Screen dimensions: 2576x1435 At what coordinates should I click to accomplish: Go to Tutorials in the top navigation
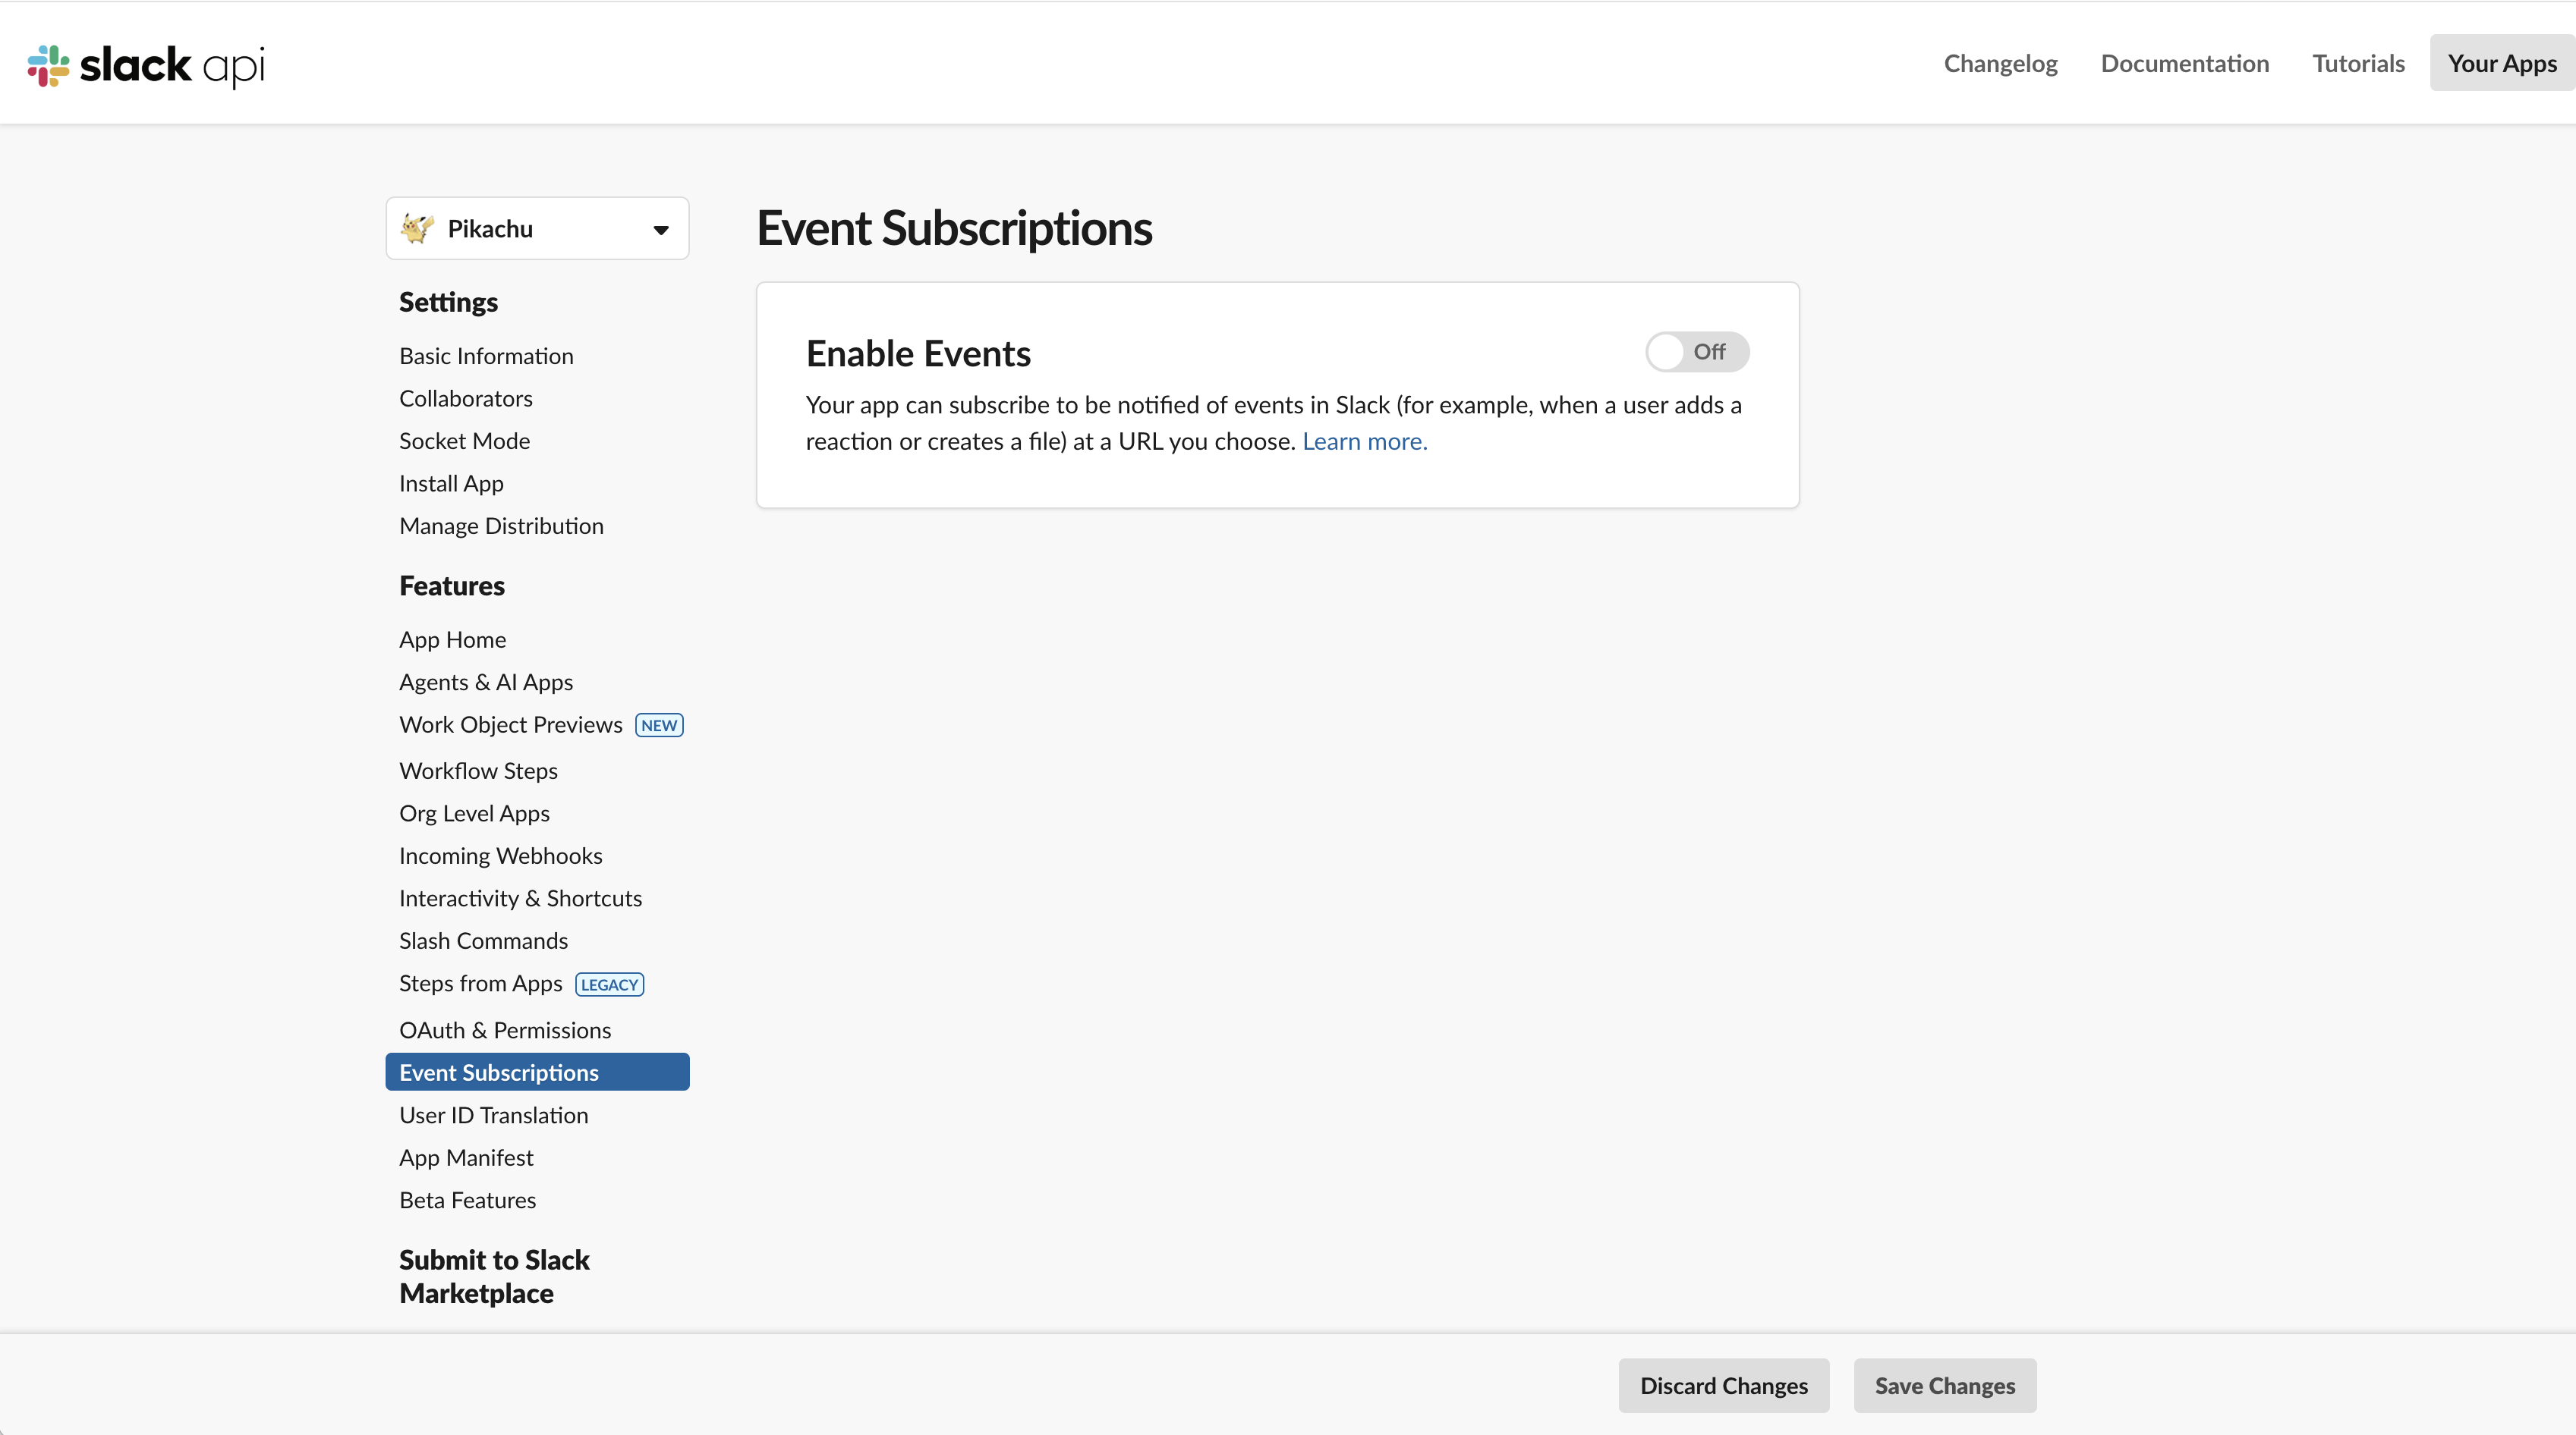pos(2358,63)
